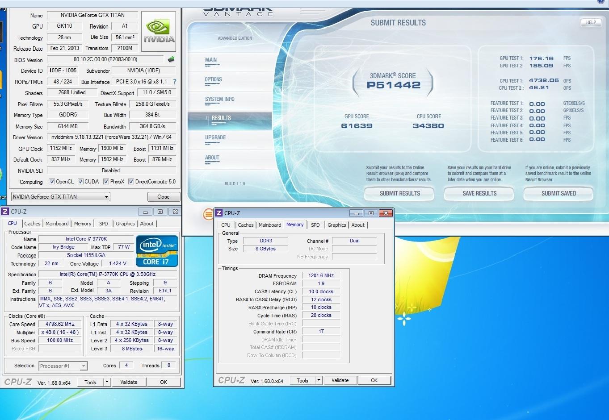
Task: Click the Memory Size value 6144 MB
Action: click(67, 126)
